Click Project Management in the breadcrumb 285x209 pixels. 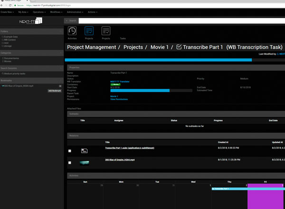pyautogui.click(x=91, y=47)
